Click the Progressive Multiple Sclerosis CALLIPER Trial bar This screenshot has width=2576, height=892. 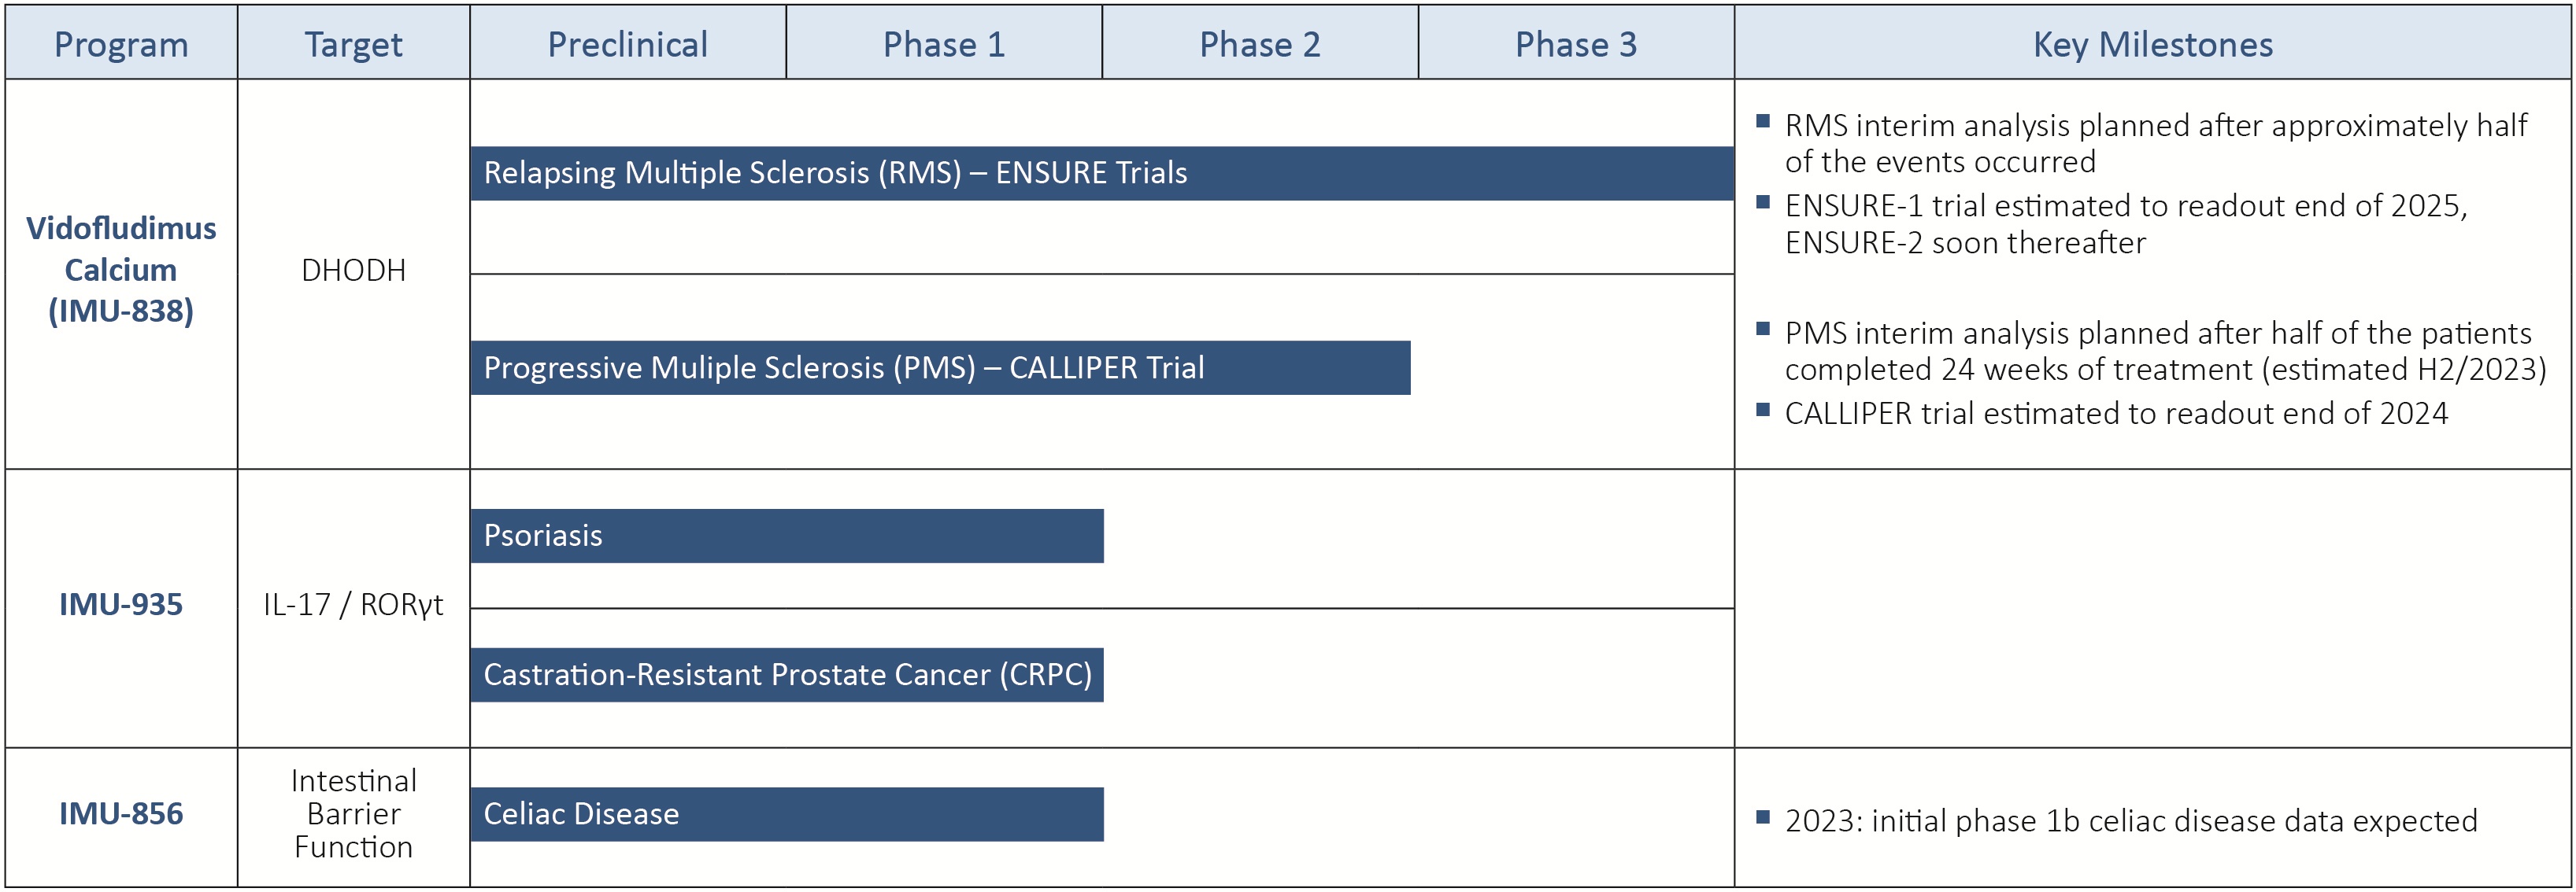click(x=940, y=369)
